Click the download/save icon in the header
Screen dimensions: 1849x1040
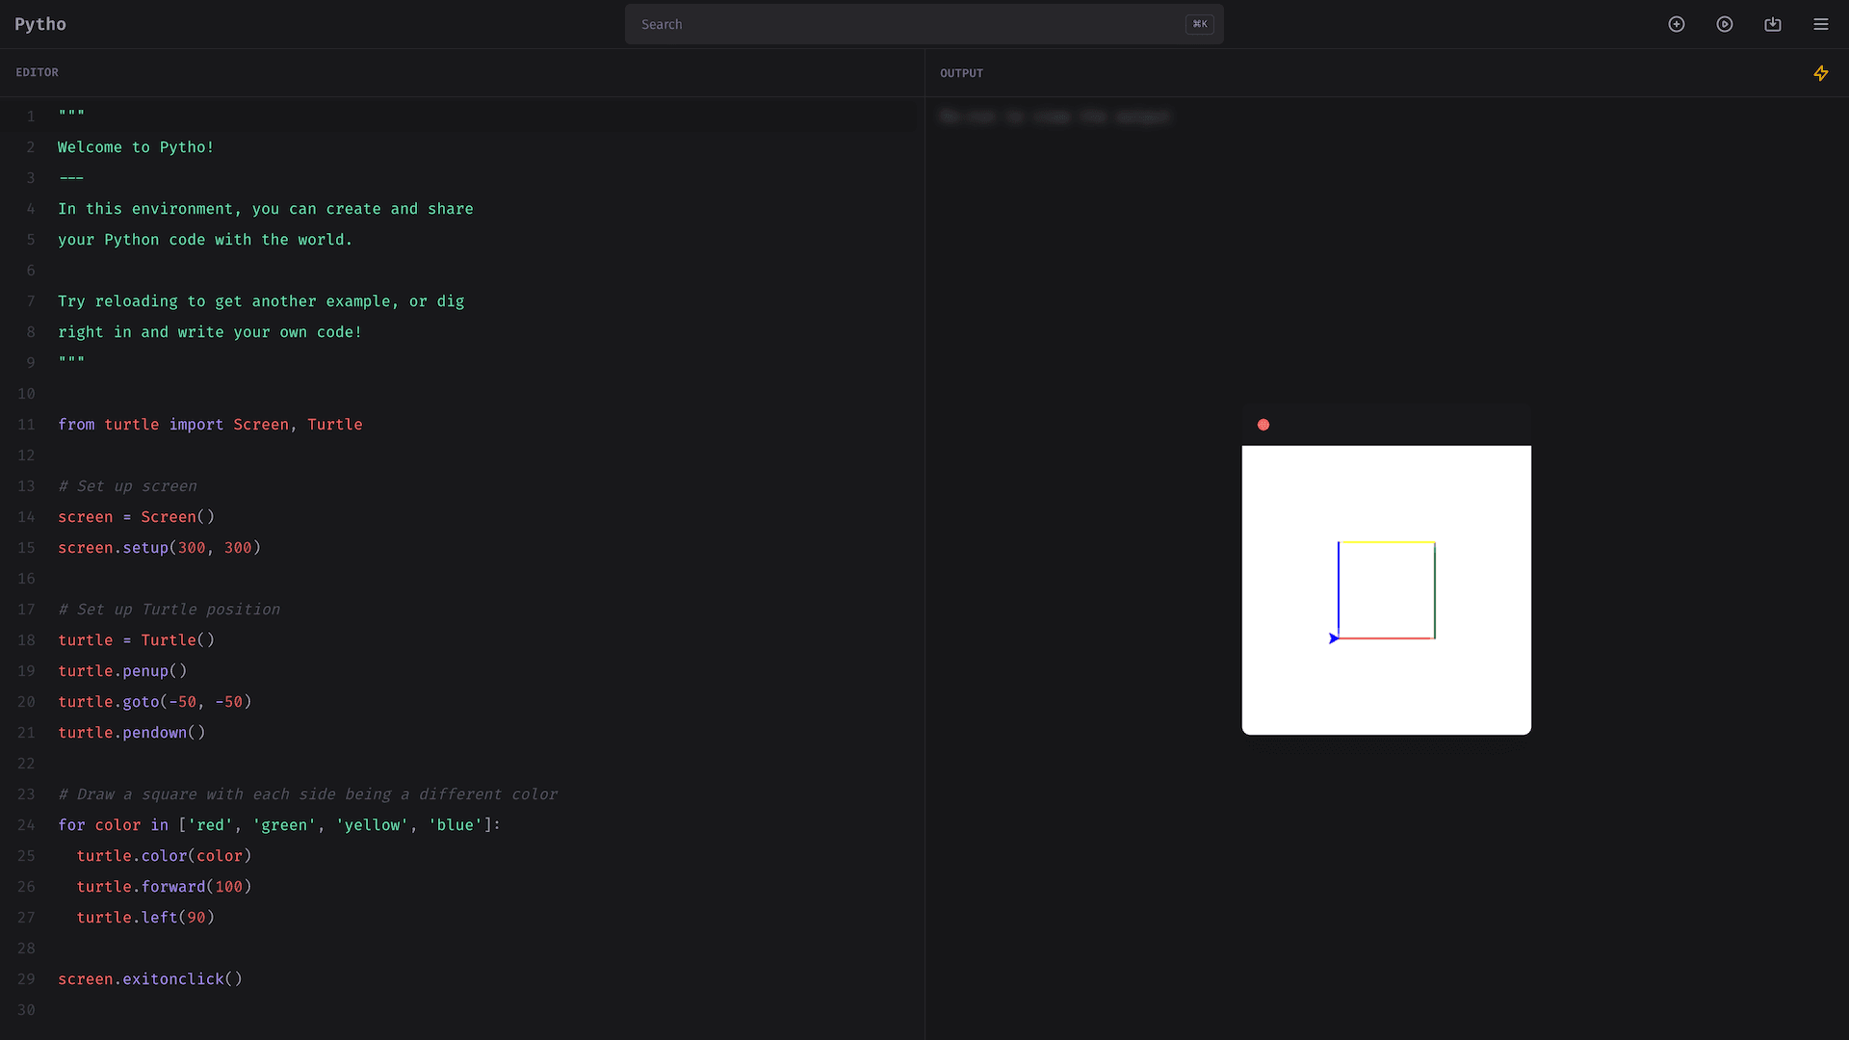1773,24
